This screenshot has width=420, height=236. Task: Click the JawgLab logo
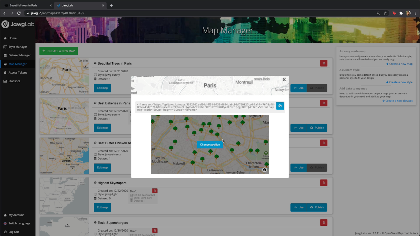(18, 24)
